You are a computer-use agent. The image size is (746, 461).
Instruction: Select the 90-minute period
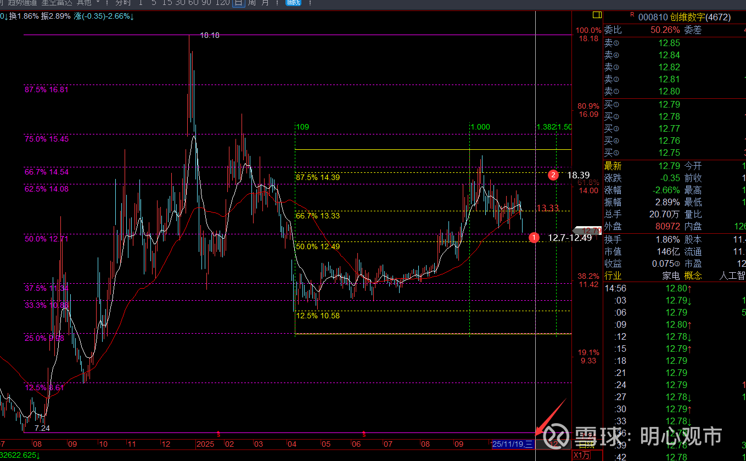click(206, 3)
